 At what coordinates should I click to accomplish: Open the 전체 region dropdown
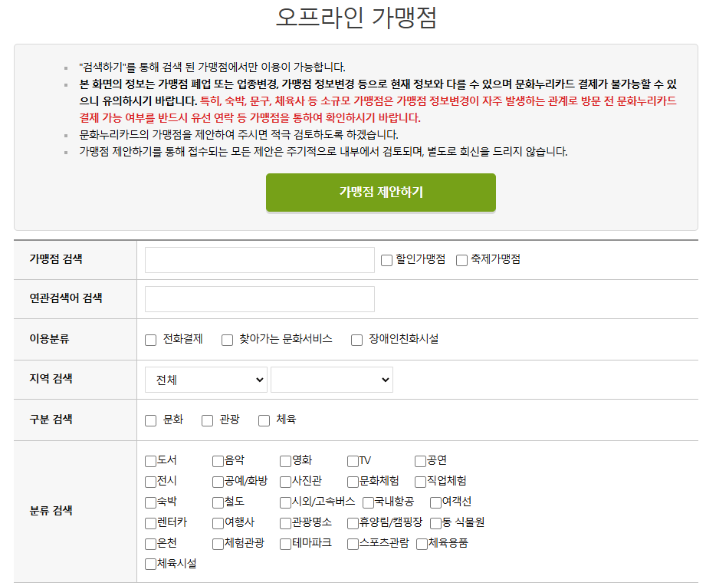(205, 379)
